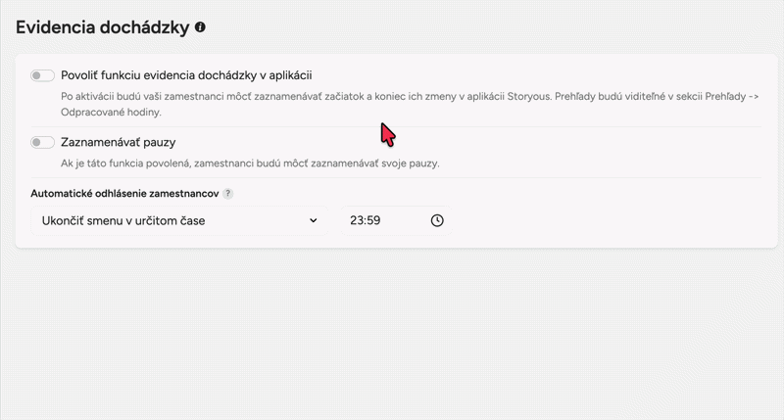Select the minutes value 59 in time field
Screen dimensions: 784x420
[372, 221]
